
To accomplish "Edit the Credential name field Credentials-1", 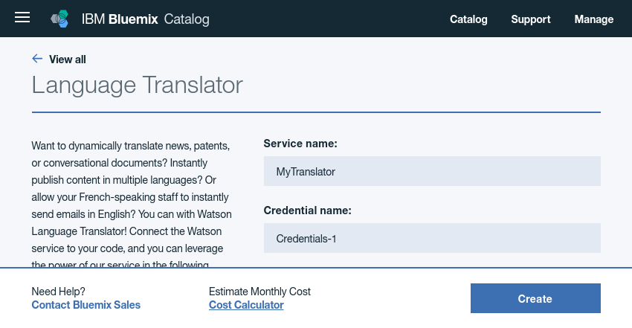I will [x=432, y=238].
